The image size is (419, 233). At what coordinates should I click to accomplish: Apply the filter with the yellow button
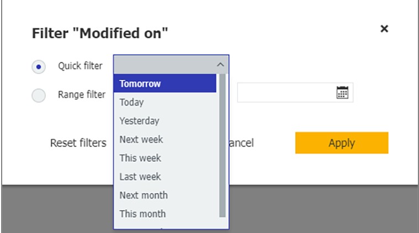(x=342, y=142)
